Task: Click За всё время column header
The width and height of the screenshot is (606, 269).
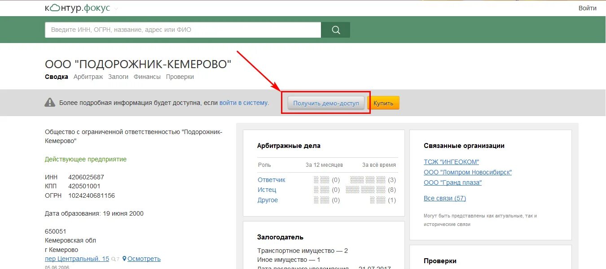Action: tap(379, 165)
